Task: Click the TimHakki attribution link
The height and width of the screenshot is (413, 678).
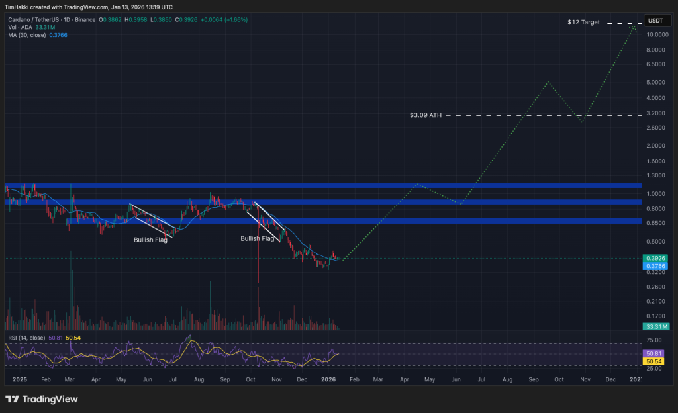Action: click(17, 7)
